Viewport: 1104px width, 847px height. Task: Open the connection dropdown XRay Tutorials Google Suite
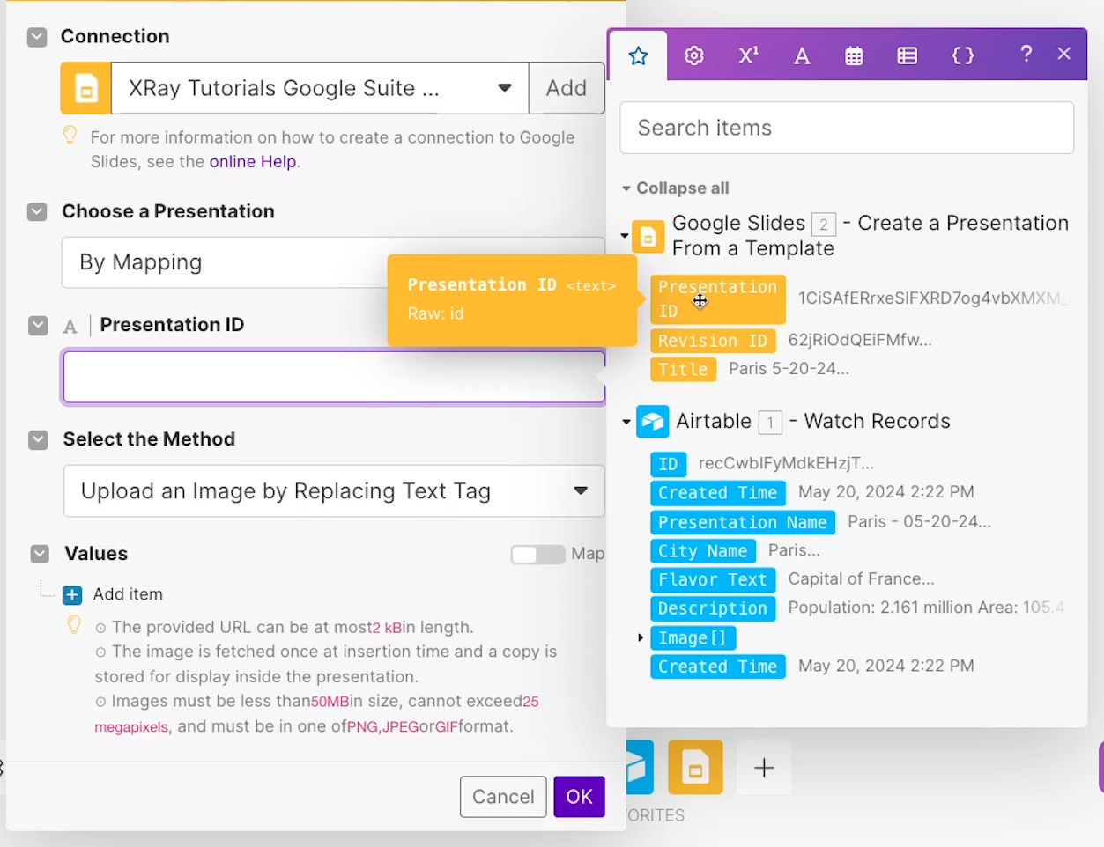pos(320,88)
